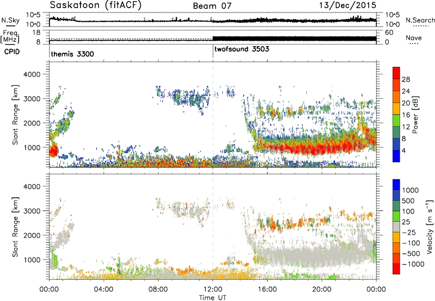The width and height of the screenshot is (435, 301).
Task: Click the 'N.Search' legend label
Action: point(420,20)
